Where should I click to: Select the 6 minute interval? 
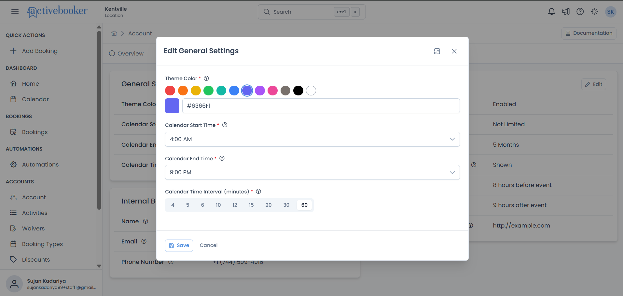click(x=202, y=205)
